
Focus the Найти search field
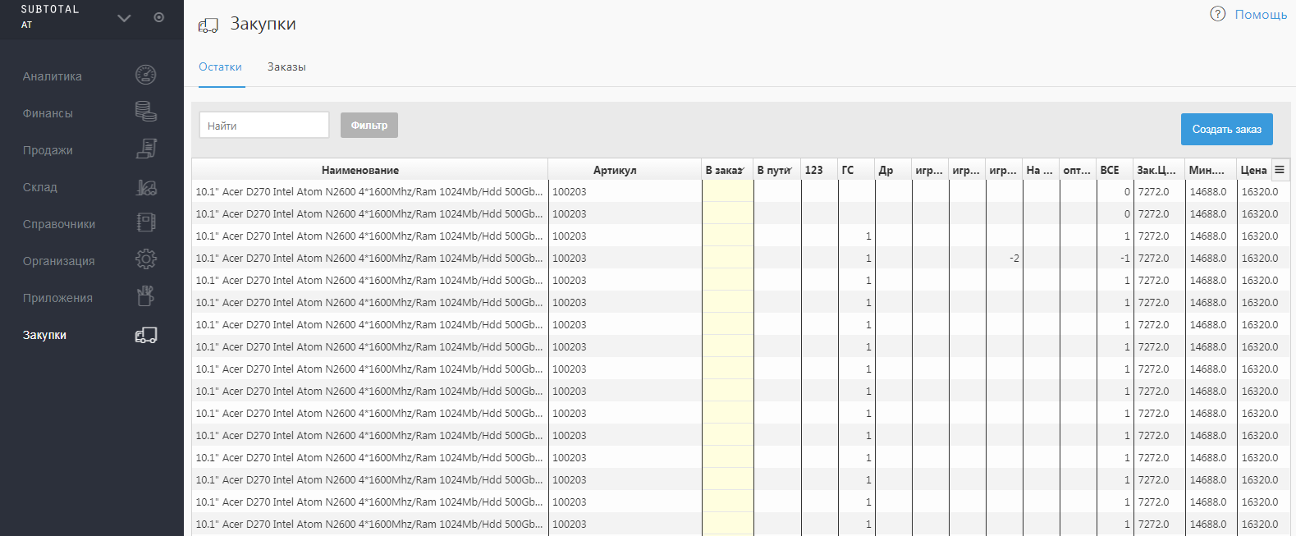pos(263,126)
